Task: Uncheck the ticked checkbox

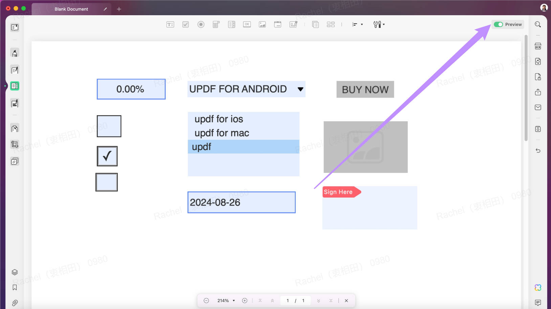Action: [x=107, y=156]
